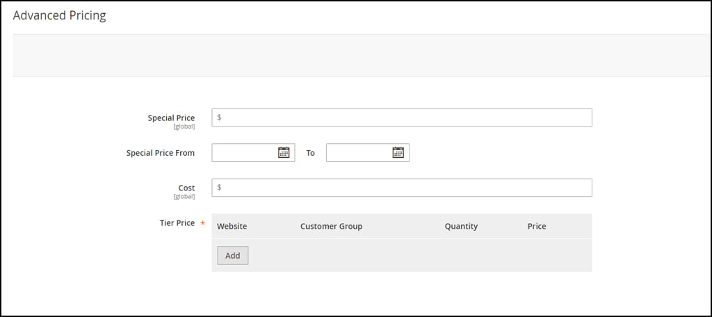Select the Website column header
The height and width of the screenshot is (317, 712).
[232, 226]
